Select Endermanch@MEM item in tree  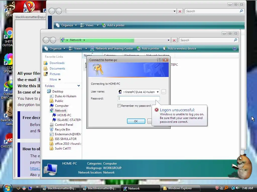(68, 134)
